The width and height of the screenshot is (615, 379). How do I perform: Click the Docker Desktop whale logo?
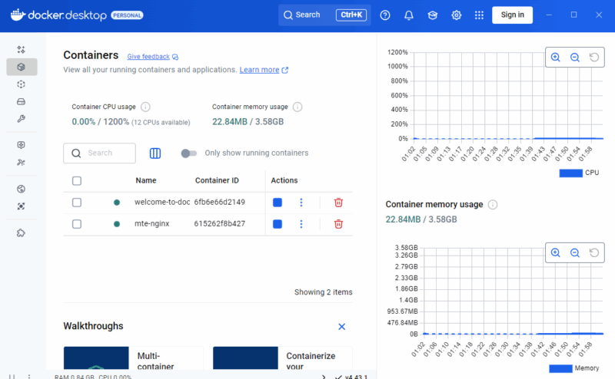click(18, 15)
